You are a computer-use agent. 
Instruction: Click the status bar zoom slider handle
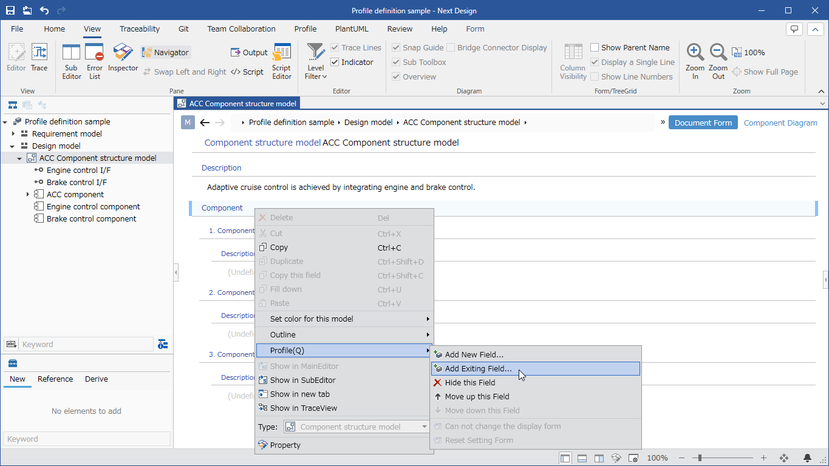click(x=700, y=458)
